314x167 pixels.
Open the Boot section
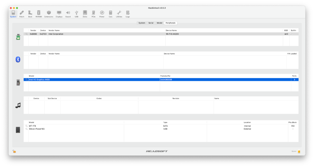[x=30, y=14]
